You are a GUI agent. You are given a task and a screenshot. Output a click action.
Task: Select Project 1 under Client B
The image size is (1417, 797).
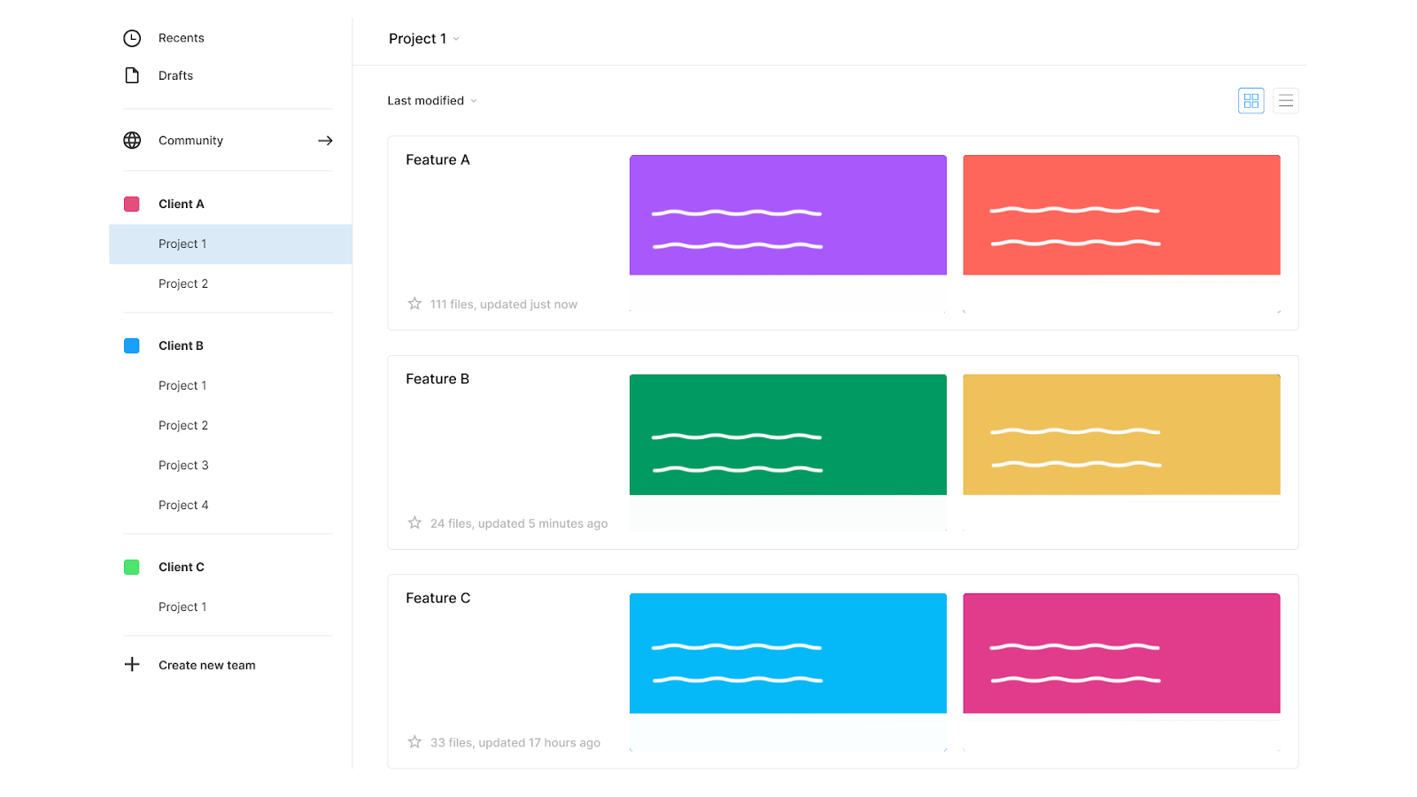182,385
